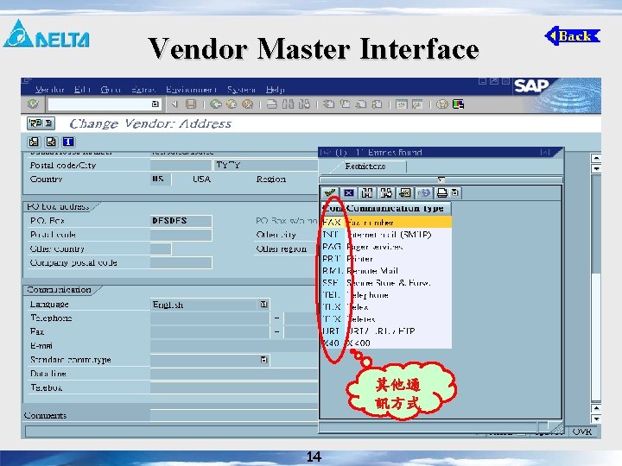Click the Print icon in popup toolbar
The image size is (622, 466).
click(442, 193)
